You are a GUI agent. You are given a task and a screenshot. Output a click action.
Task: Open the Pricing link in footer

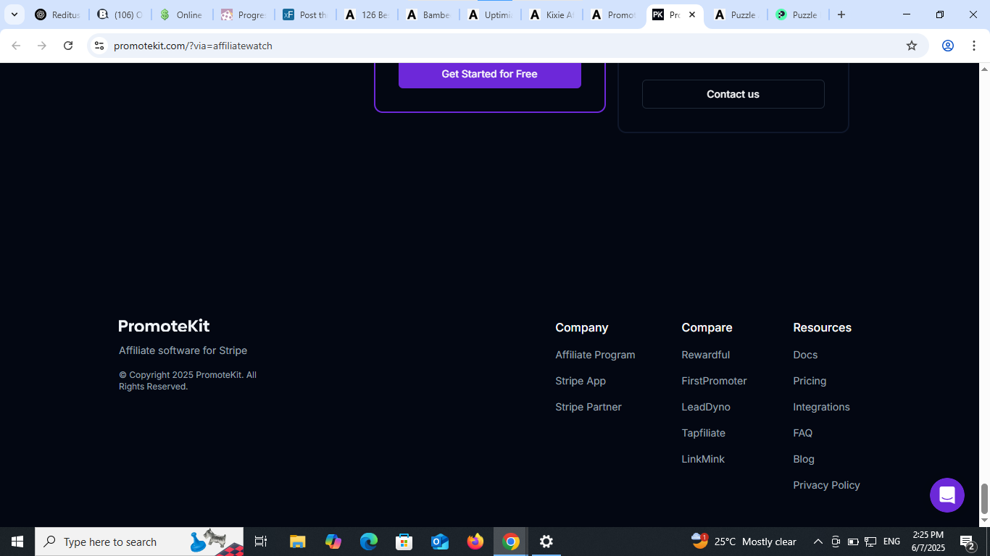coord(810,381)
